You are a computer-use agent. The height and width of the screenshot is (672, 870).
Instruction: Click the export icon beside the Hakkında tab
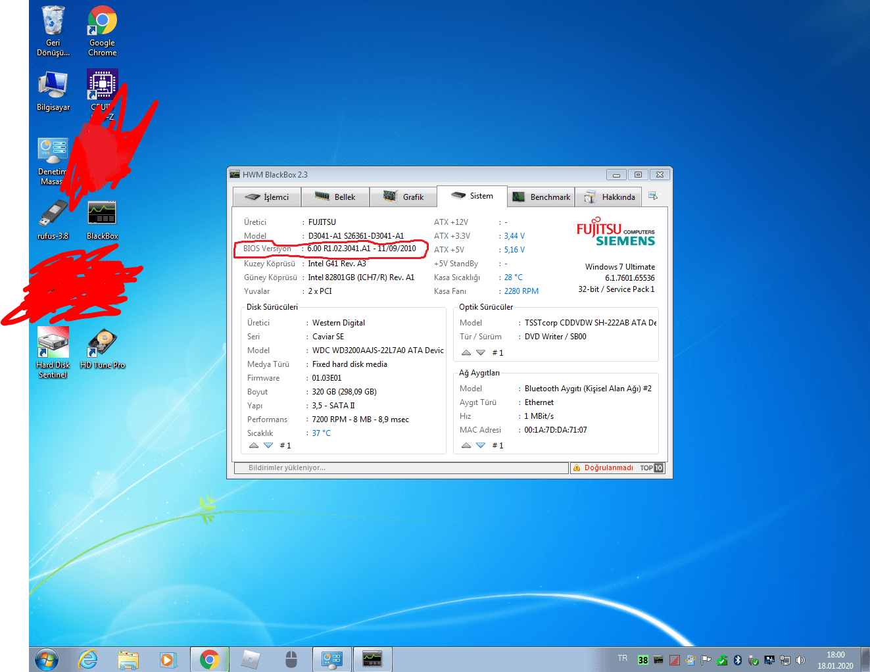(652, 196)
